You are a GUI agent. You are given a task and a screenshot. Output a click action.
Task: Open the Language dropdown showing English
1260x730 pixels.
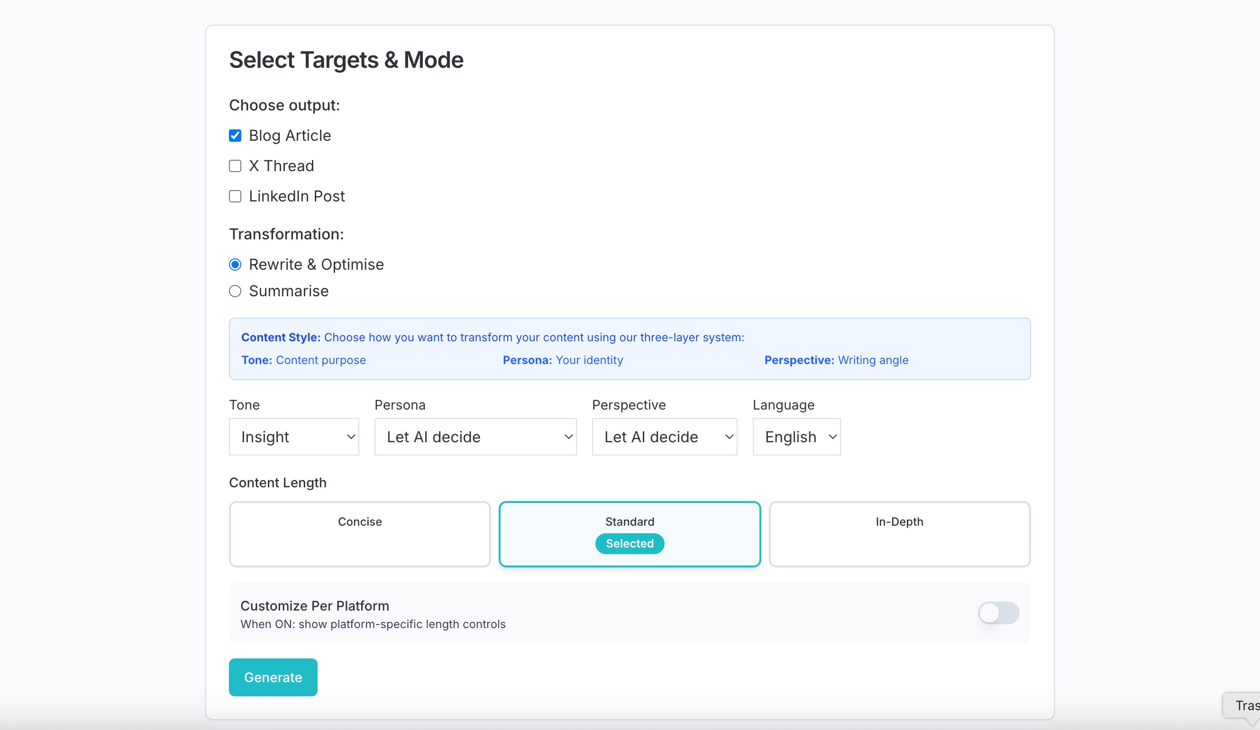pyautogui.click(x=796, y=437)
